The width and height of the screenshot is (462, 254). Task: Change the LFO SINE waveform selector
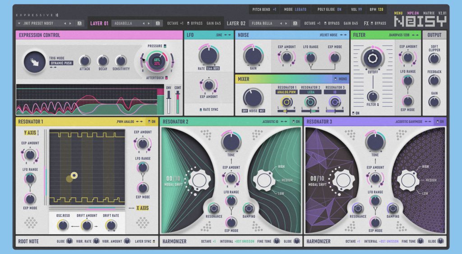tap(224, 35)
